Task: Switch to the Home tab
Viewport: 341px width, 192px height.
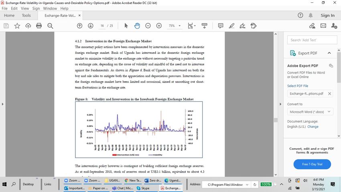Action: [x=9, y=15]
